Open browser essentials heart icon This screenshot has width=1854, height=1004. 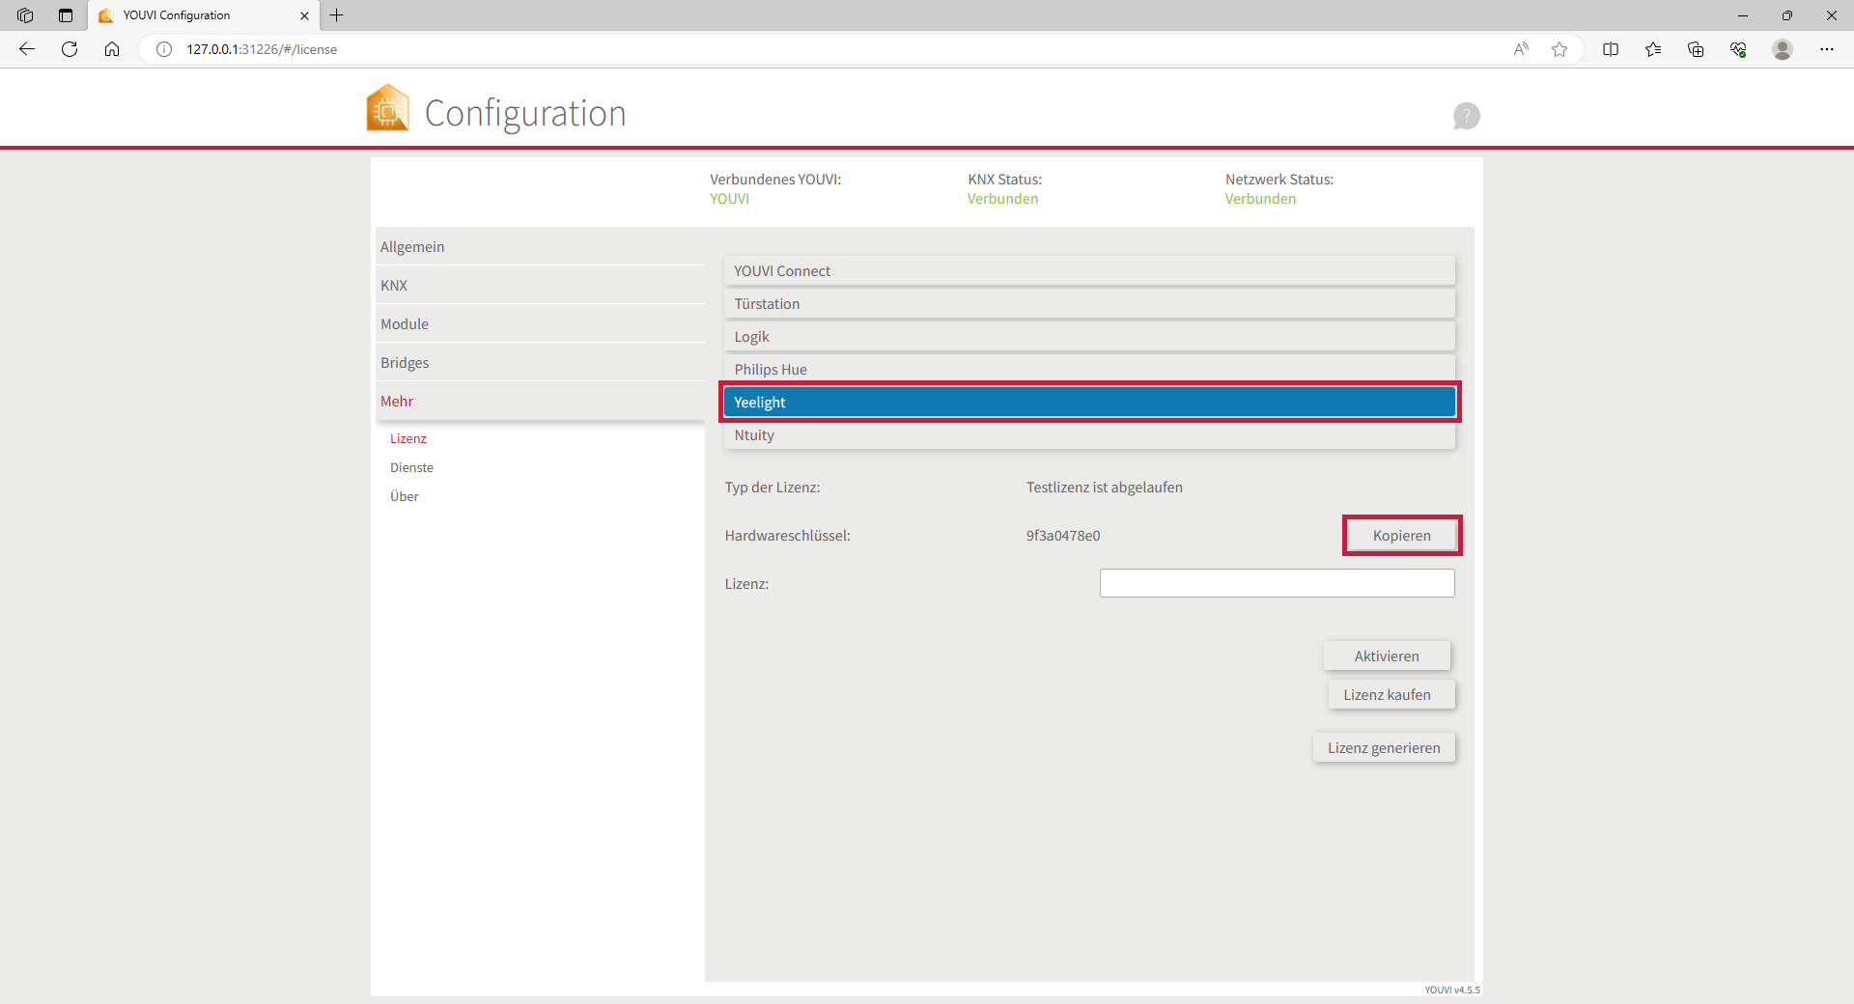[1738, 49]
